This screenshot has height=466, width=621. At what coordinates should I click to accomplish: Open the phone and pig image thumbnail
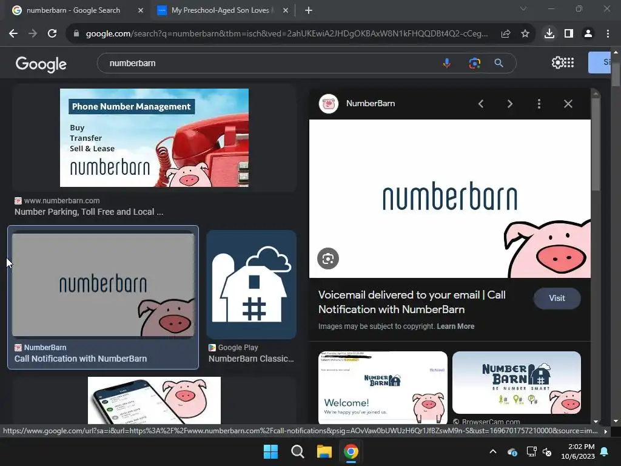154,400
